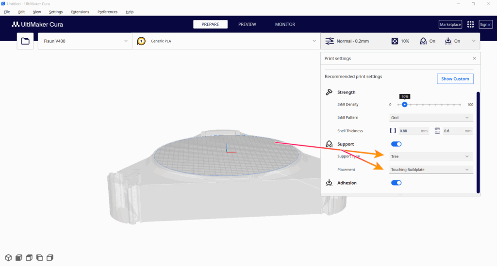Image resolution: width=497 pixels, height=266 pixels.
Task: Click the print profile settings sliders icon
Action: pyautogui.click(x=330, y=41)
